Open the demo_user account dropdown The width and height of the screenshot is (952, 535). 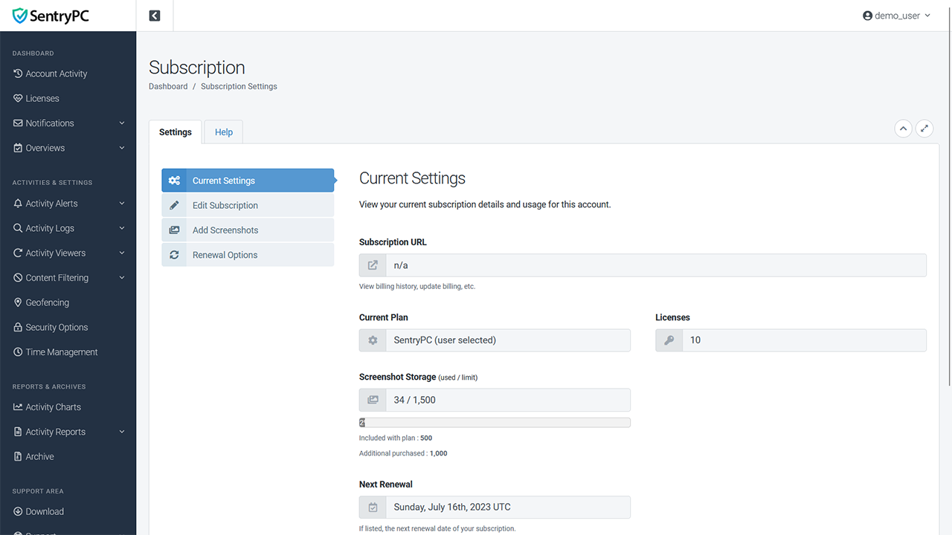point(896,16)
